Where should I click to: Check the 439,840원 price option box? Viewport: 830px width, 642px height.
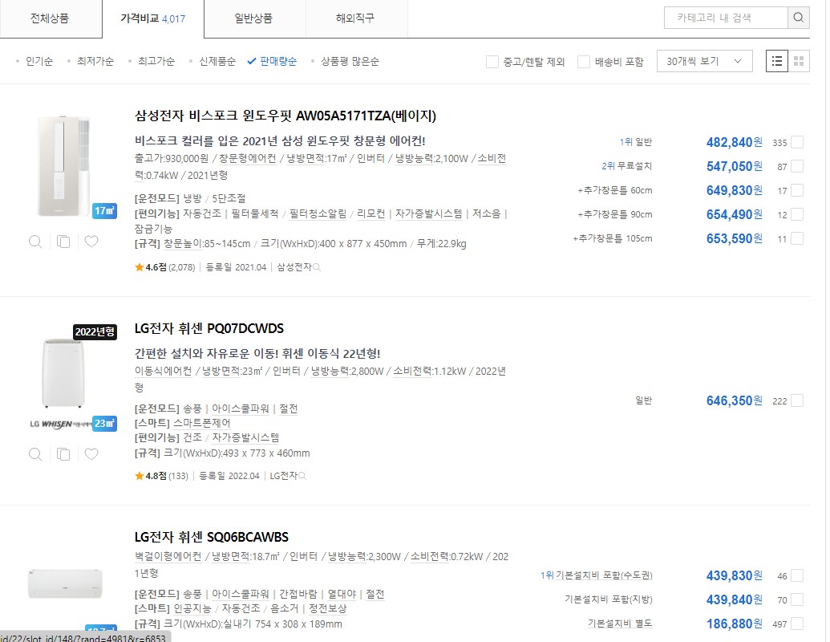(797, 600)
